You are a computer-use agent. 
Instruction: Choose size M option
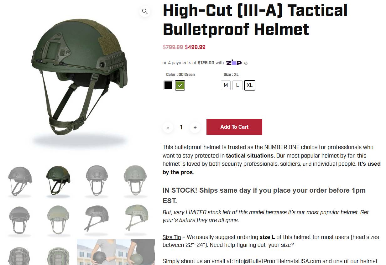click(x=226, y=85)
